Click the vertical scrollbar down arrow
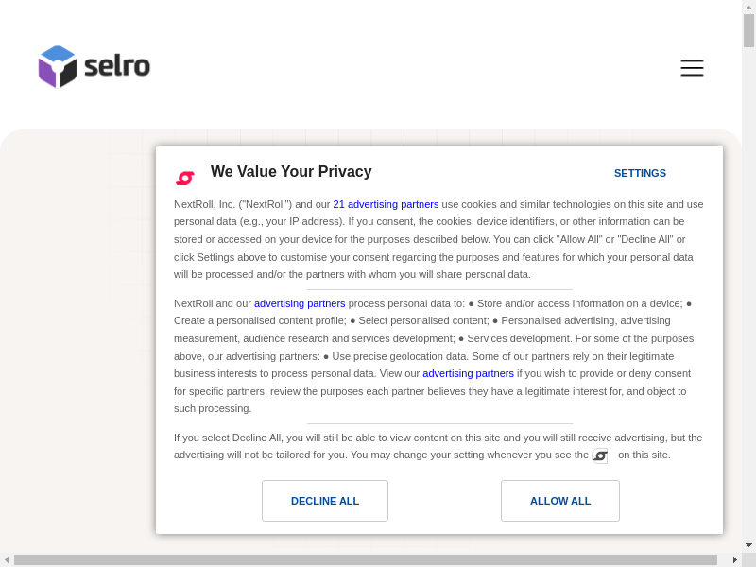The image size is (756, 567). [x=748, y=545]
